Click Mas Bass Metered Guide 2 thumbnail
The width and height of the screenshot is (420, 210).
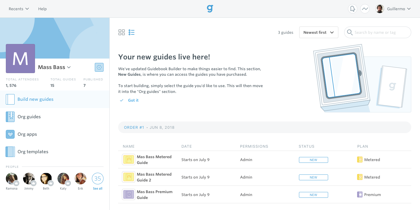(x=129, y=177)
